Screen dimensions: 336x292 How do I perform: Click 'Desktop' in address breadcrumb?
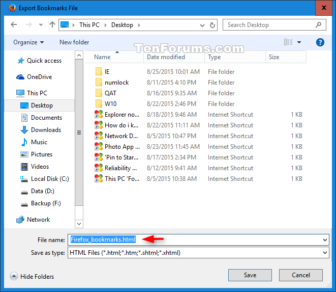(122, 25)
